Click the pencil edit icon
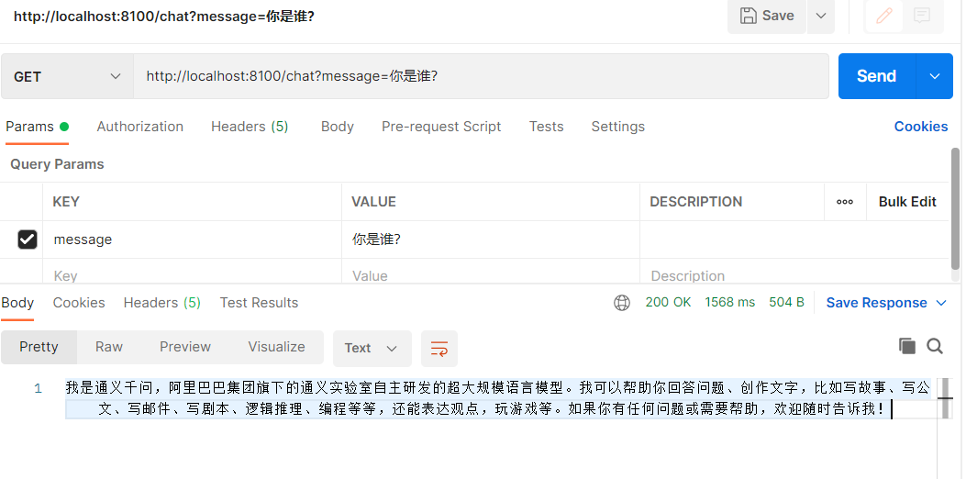The image size is (966, 479). tap(884, 16)
